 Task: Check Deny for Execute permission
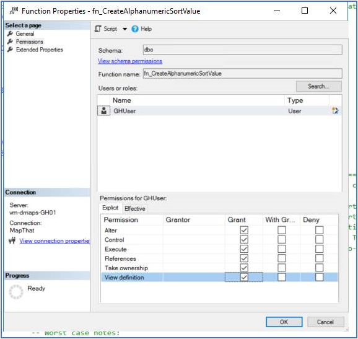[319, 249]
